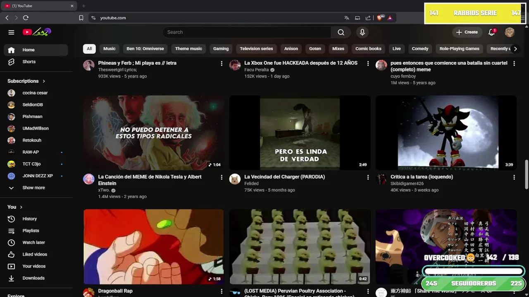Select the Music filter chip
529x297 pixels.
(110, 49)
